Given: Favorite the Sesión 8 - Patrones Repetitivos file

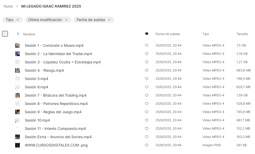Looking at the screenshot, I should point(147,104).
